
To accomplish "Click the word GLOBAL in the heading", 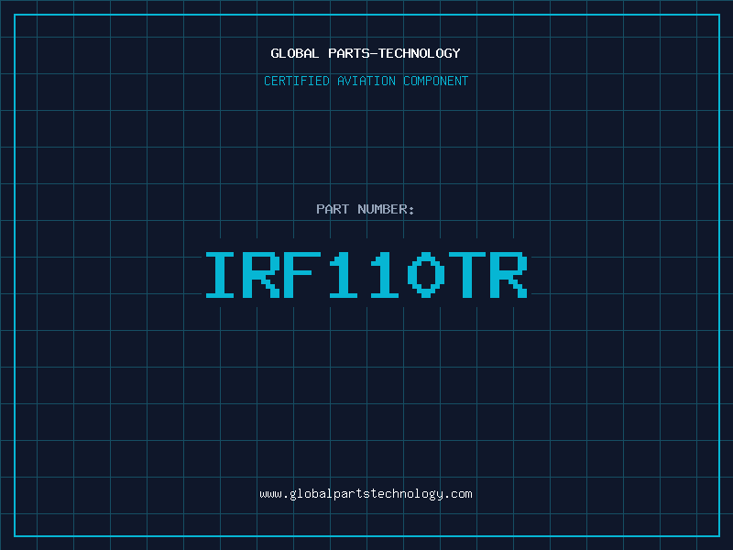I will [294, 53].
